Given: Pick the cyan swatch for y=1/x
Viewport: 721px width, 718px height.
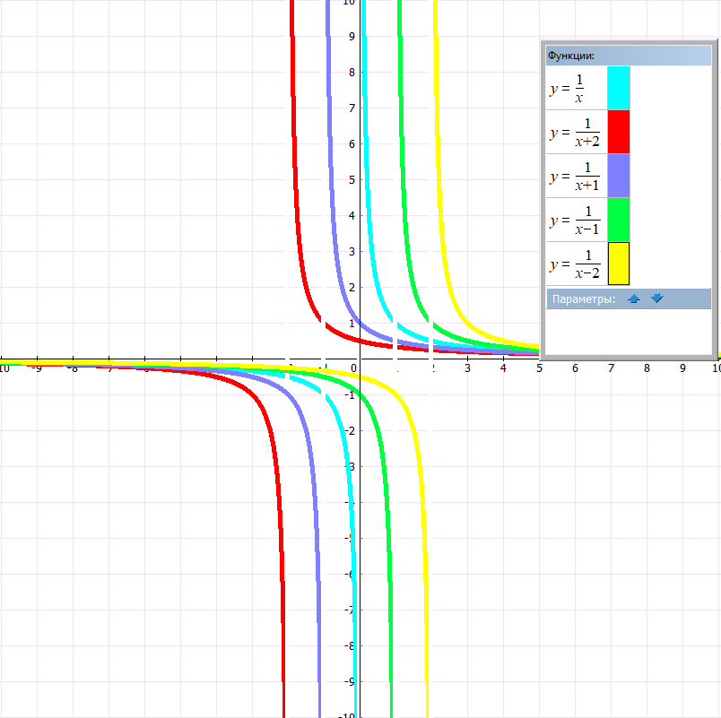Looking at the screenshot, I should [x=619, y=87].
